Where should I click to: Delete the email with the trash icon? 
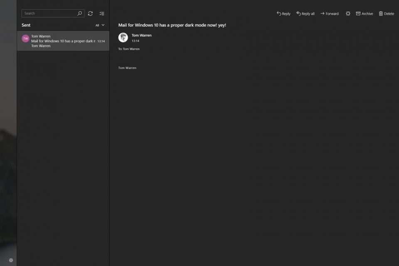381,13
